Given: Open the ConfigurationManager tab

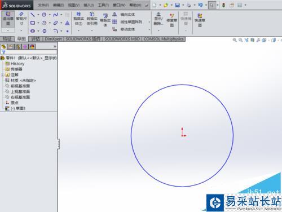Looking at the screenshot, I should point(18,47).
